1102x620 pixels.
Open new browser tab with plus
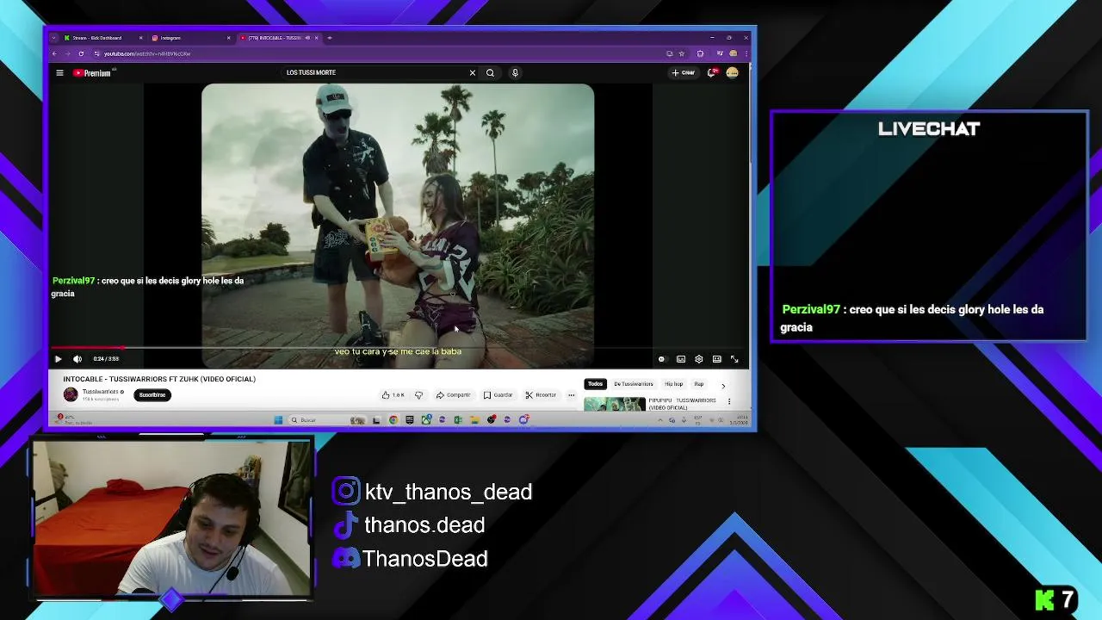330,38
